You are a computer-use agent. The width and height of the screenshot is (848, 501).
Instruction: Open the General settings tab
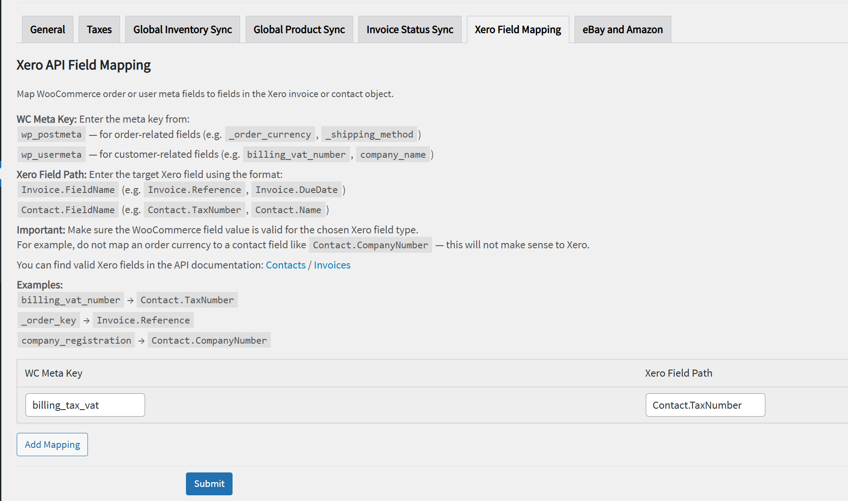pyautogui.click(x=47, y=29)
